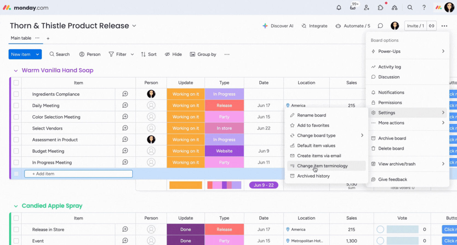Image resolution: width=457 pixels, height=245 pixels.
Task: Collapse the Candied Apple Spray group
Action: [x=16, y=206]
